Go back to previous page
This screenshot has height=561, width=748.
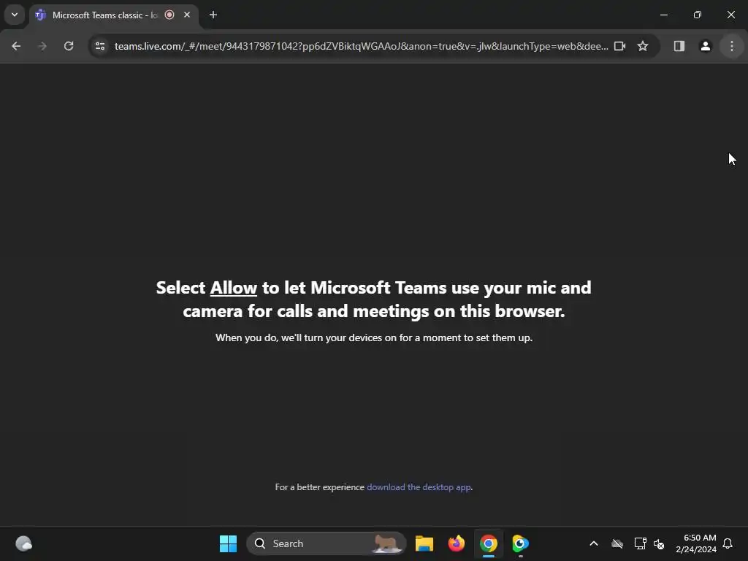click(16, 46)
